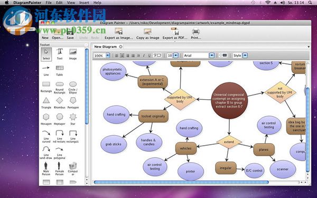The width and height of the screenshot is (317, 198).
Task: Open the Insert menu
Action: [84, 3]
